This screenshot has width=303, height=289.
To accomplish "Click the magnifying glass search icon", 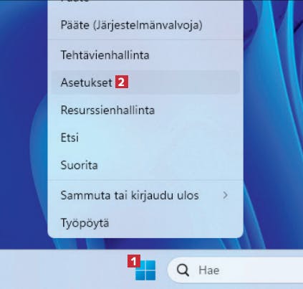I will point(183,270).
